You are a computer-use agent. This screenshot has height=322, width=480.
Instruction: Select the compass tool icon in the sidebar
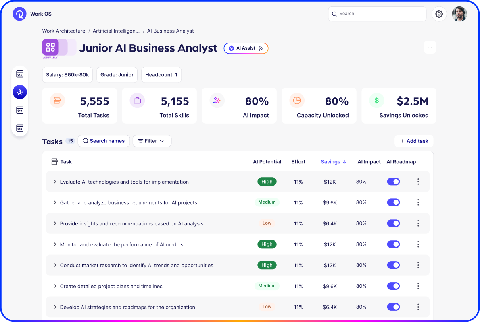(x=19, y=92)
